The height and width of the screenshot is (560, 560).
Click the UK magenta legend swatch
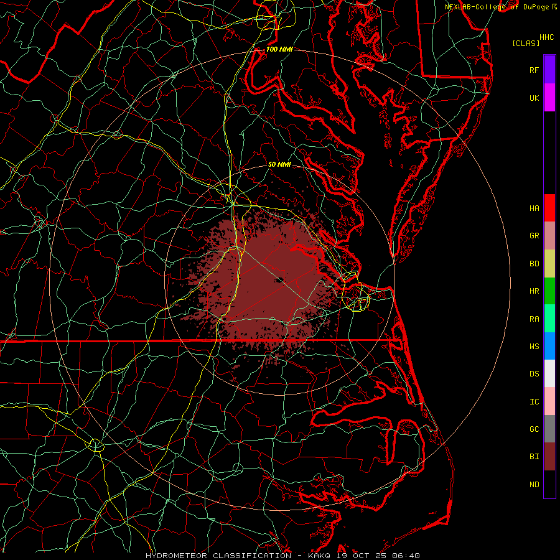coord(549,98)
